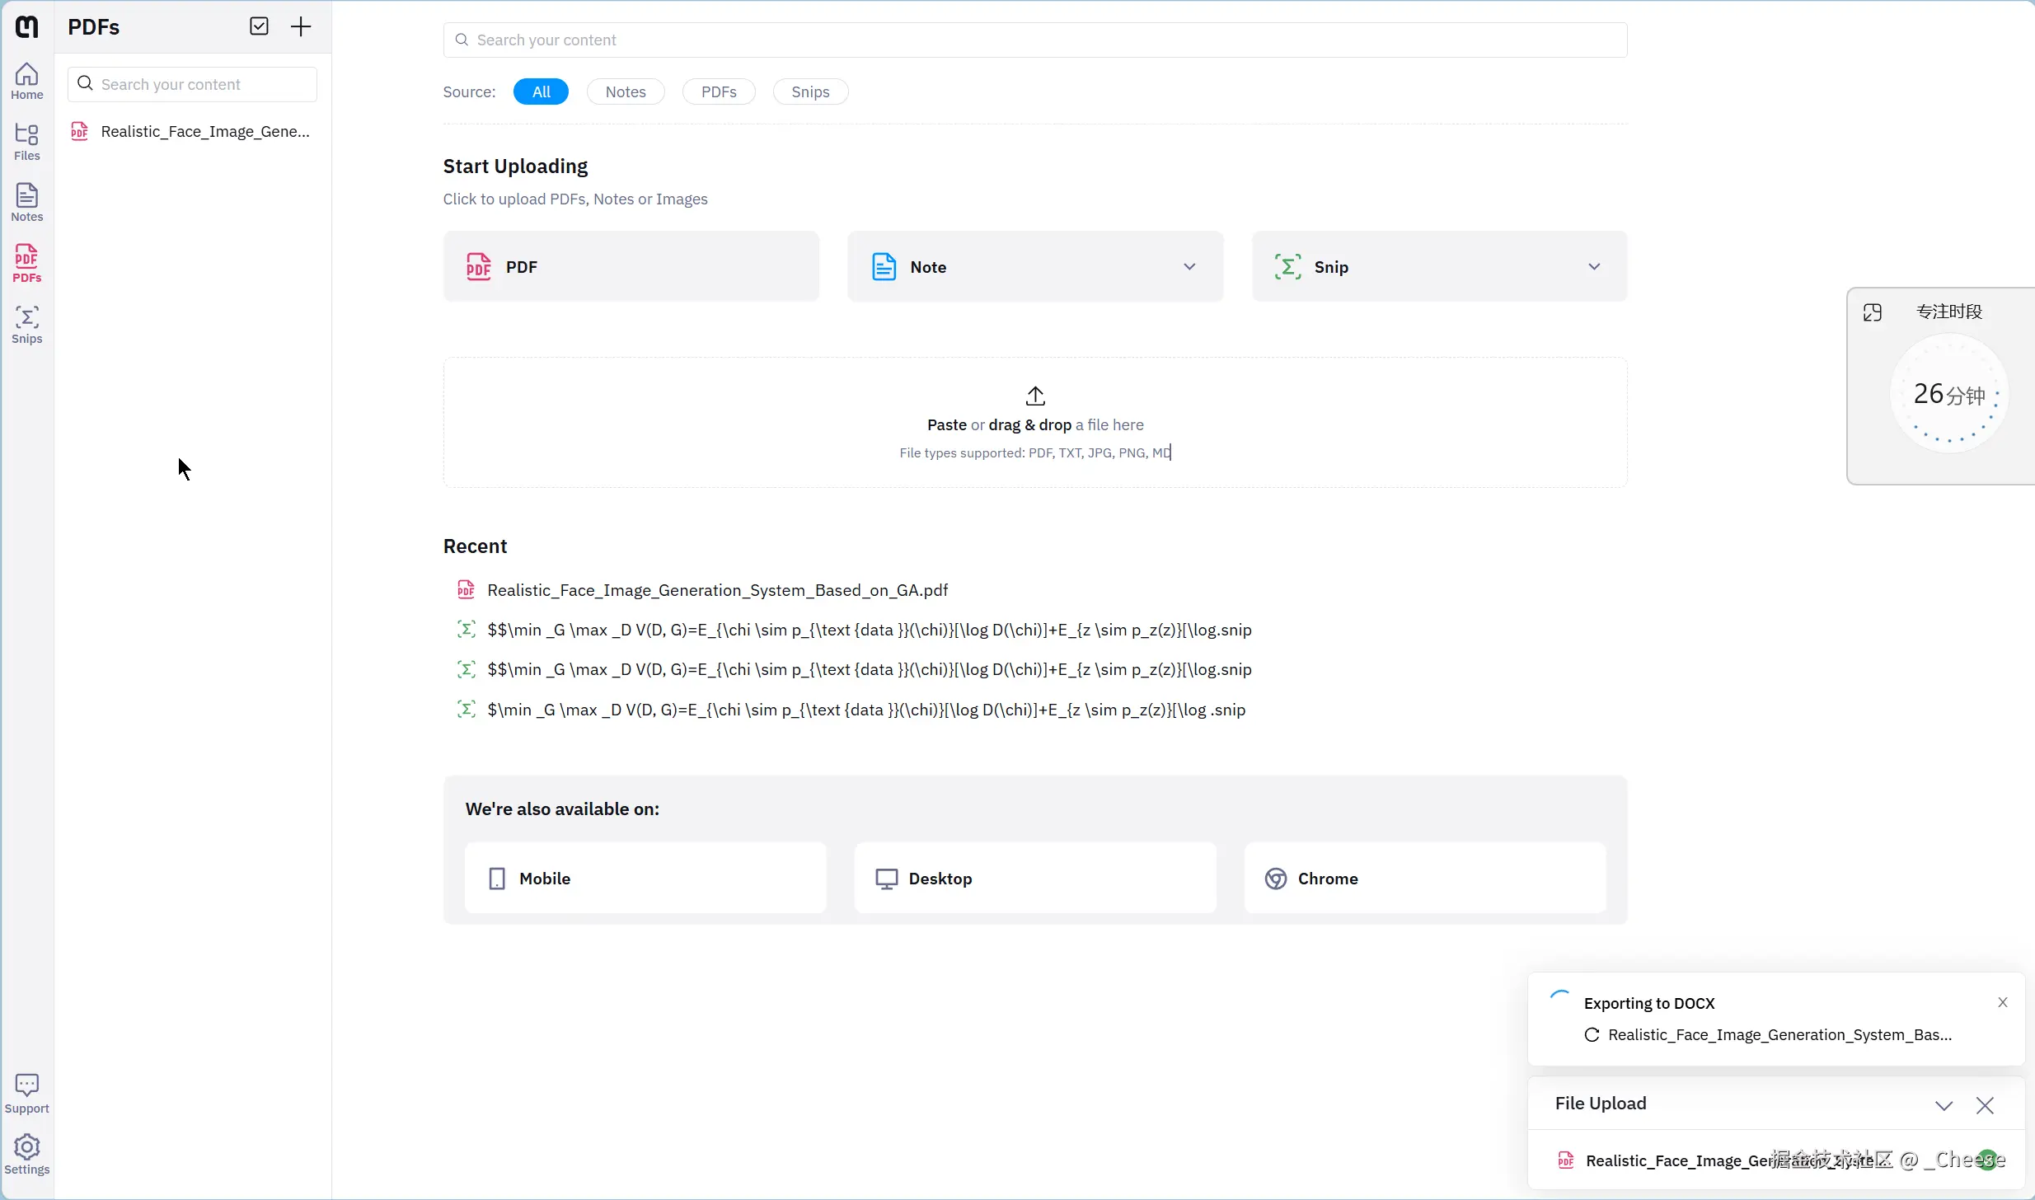The height and width of the screenshot is (1200, 2035).
Task: Toggle the multi-select checkbox in PDFs header
Action: click(x=259, y=26)
